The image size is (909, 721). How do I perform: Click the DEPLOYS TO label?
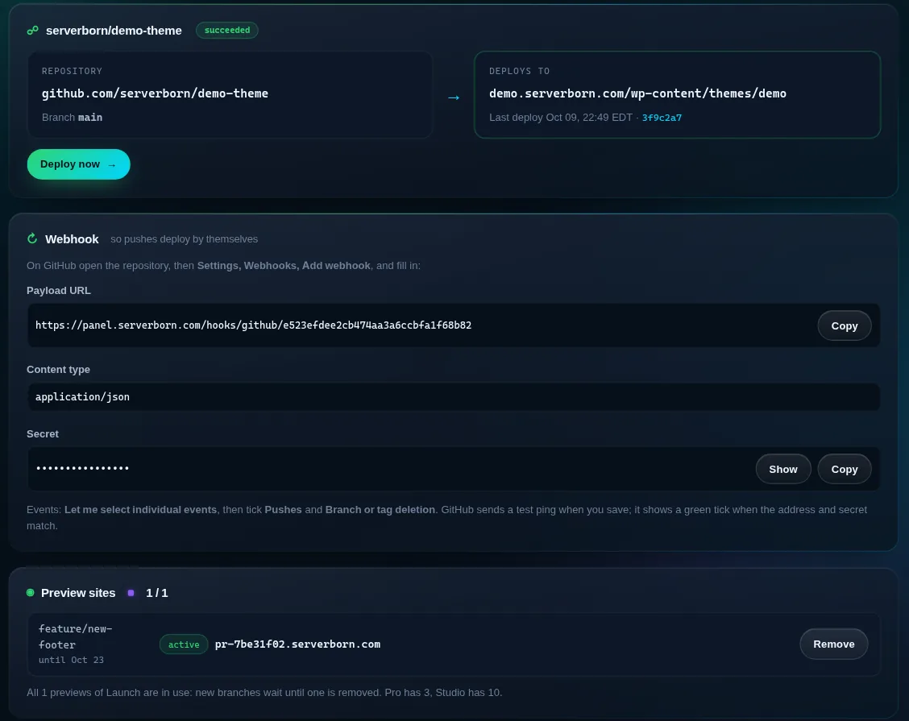(520, 71)
